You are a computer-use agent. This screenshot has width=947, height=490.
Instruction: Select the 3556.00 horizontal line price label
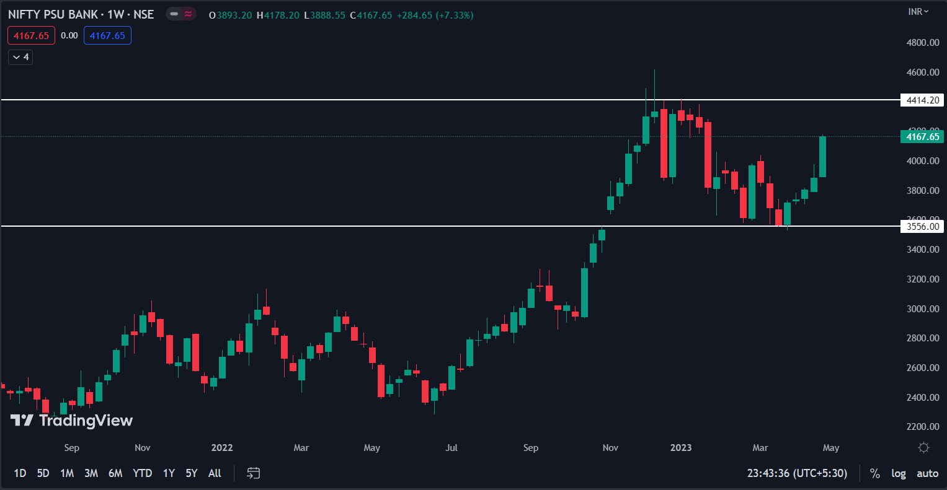[922, 227]
